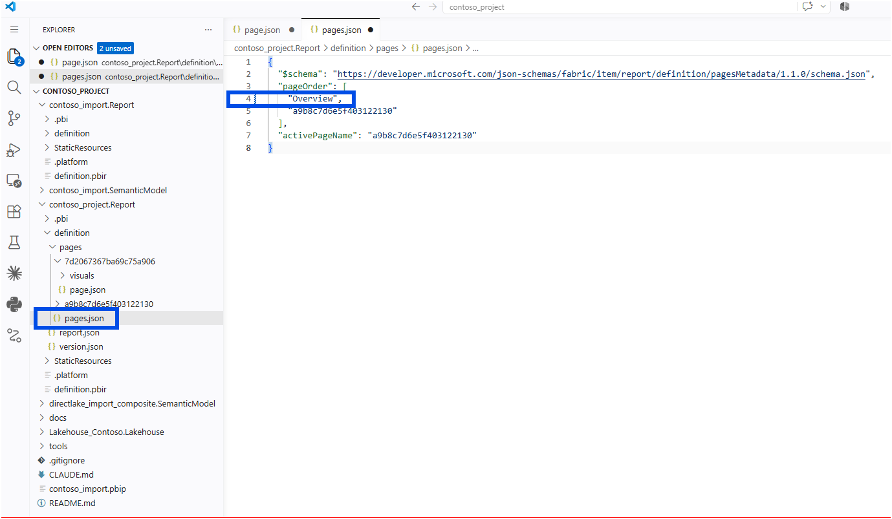Open the Remote Explorer icon

[x=14, y=180]
